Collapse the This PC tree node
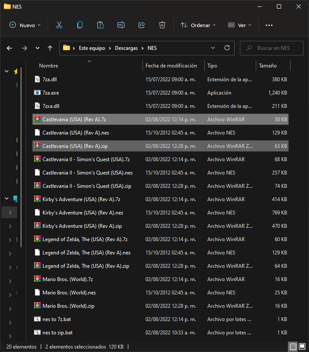The height and width of the screenshot is (352, 309). (x=7, y=198)
